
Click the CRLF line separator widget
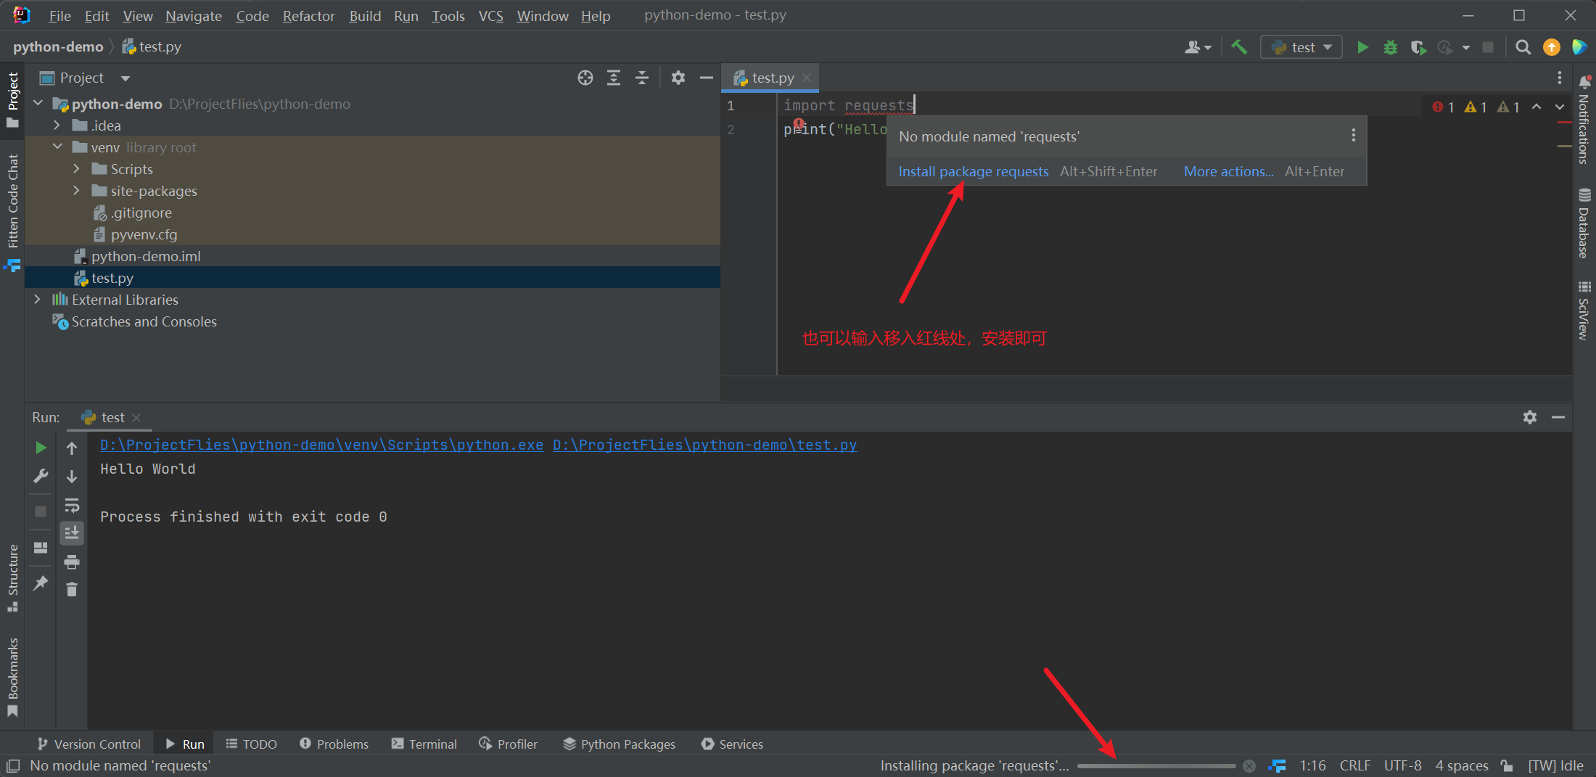(x=1354, y=766)
